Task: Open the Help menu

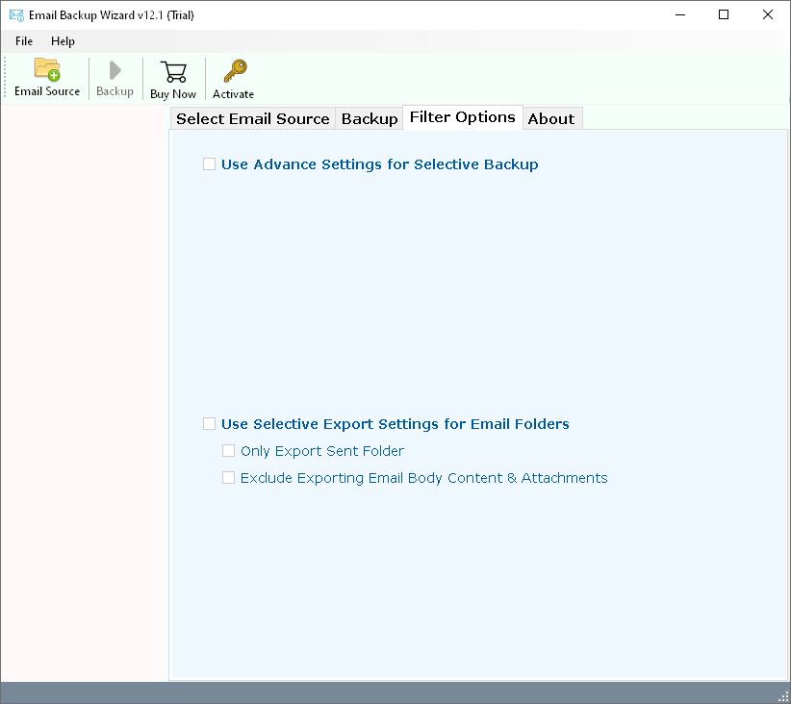Action: click(63, 41)
